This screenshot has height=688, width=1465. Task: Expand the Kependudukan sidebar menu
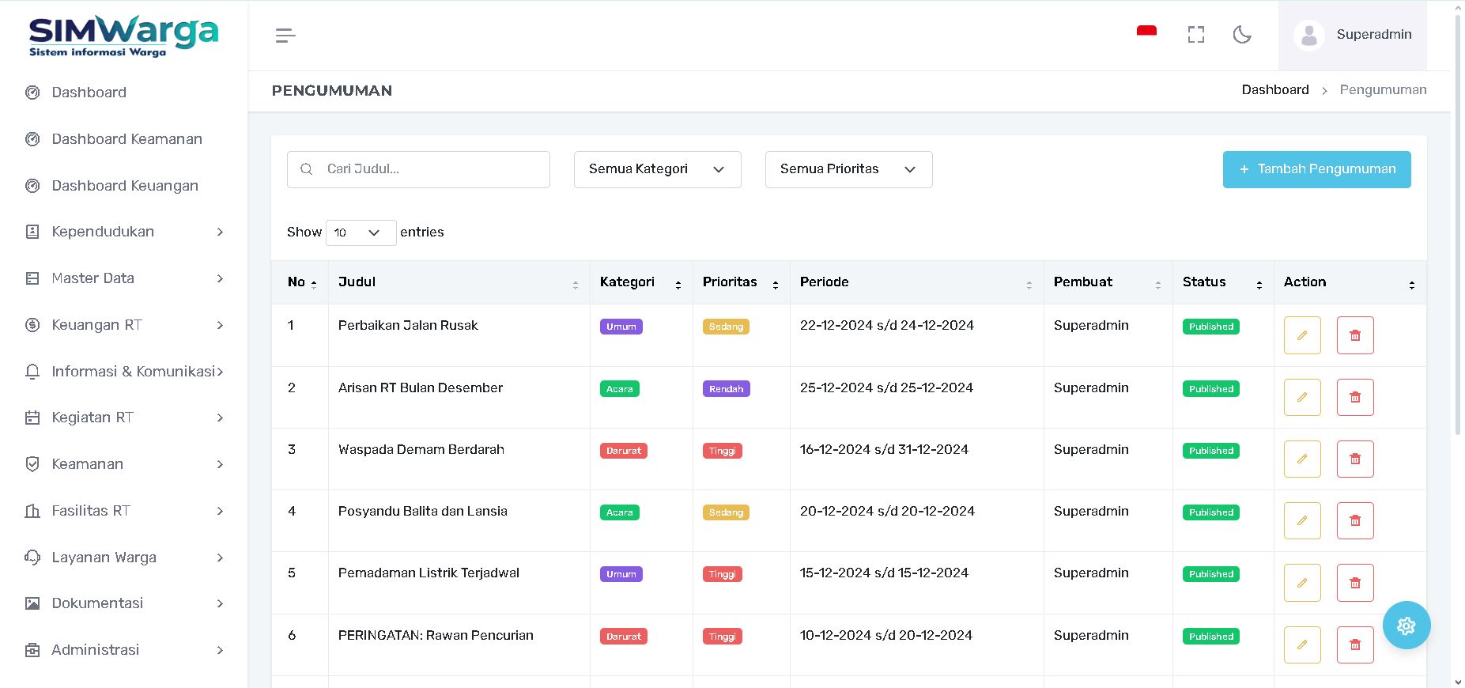coord(124,232)
